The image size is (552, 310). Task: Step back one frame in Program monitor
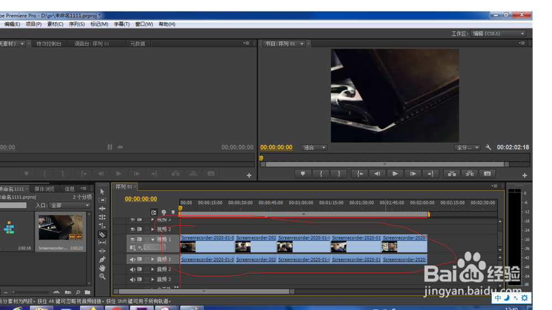point(377,173)
